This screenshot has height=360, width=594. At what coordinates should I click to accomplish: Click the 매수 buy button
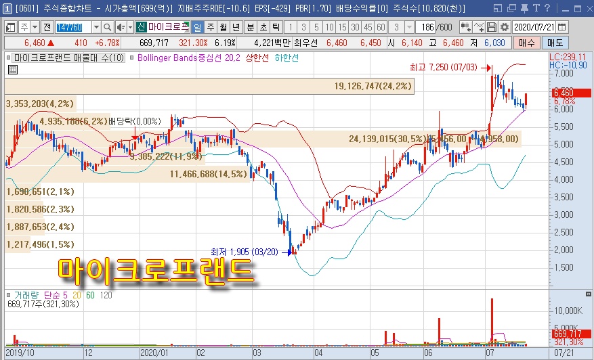coord(526,43)
